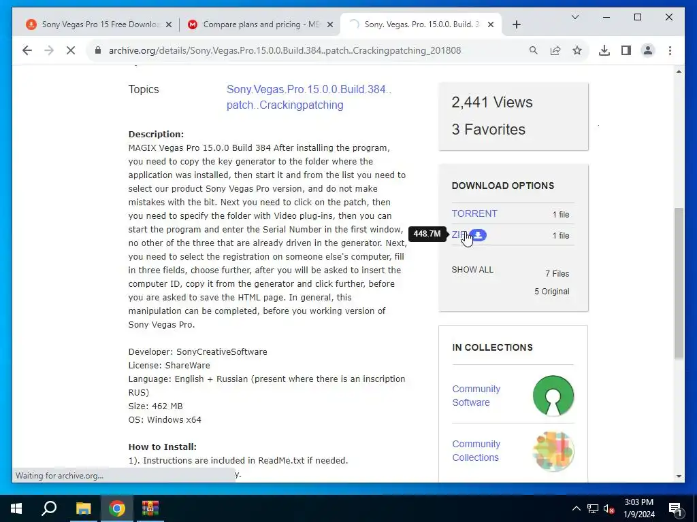Open the Chrome three-dot menu

[670, 50]
